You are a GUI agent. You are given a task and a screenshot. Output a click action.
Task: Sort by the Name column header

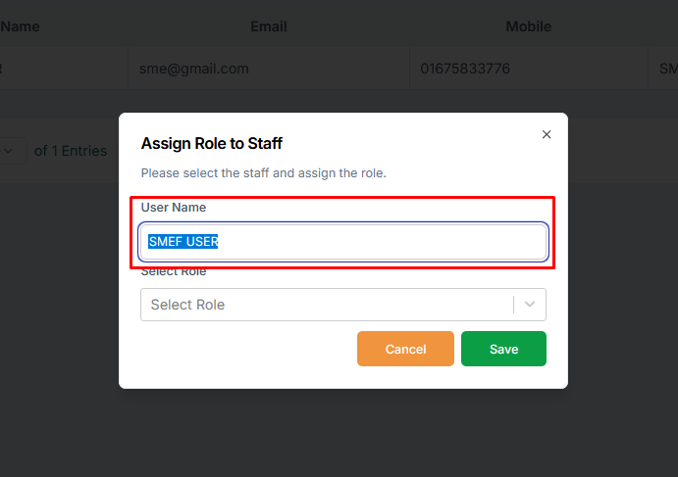click(x=20, y=26)
